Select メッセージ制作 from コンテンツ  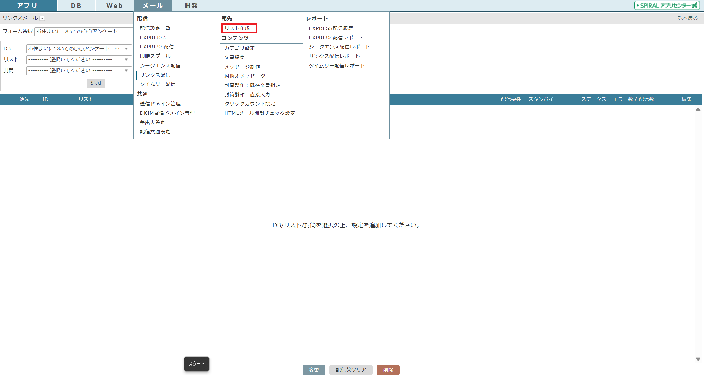pos(242,67)
